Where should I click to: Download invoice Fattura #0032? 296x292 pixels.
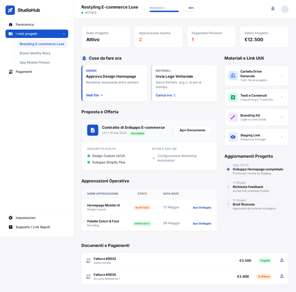(x=282, y=260)
